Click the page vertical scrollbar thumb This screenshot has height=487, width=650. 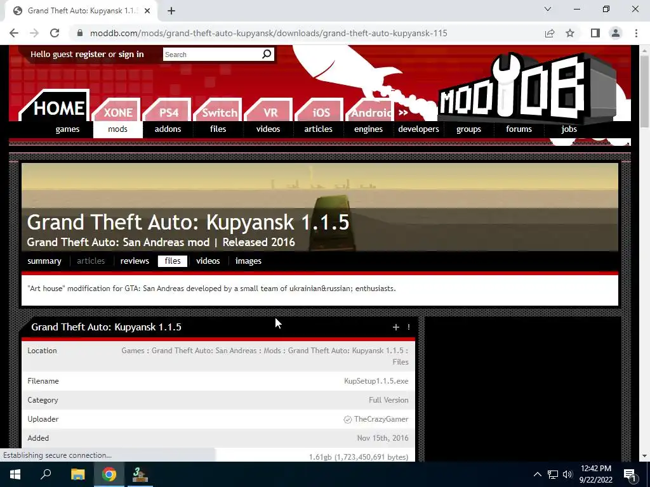[644, 91]
